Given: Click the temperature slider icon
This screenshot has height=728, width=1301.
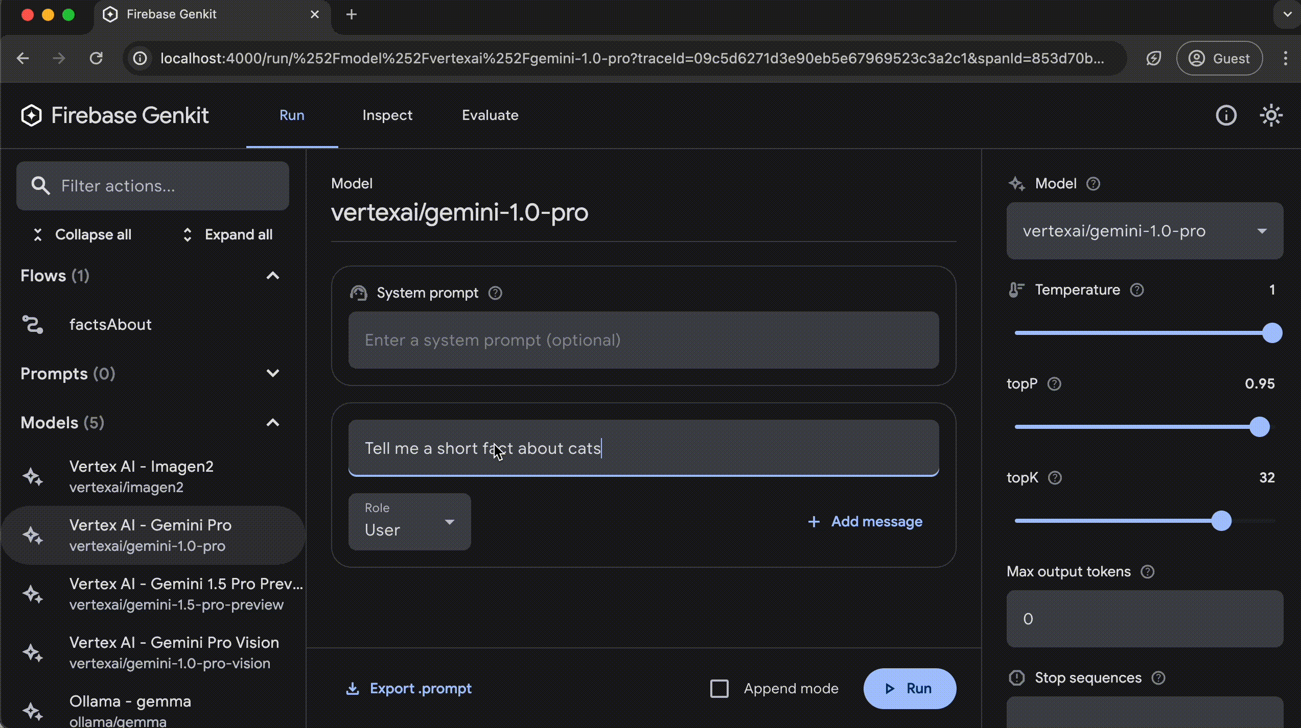Looking at the screenshot, I should (1017, 289).
